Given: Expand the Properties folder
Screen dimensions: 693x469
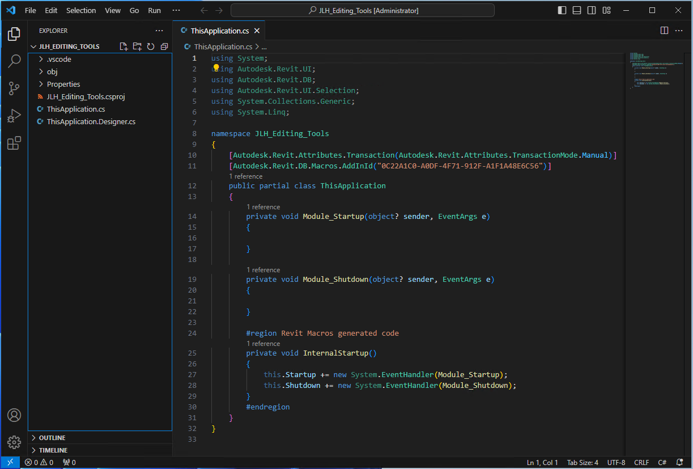Looking at the screenshot, I should point(63,84).
